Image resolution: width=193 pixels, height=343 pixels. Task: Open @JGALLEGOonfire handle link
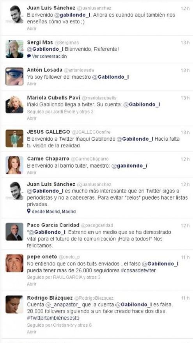[x=91, y=132]
